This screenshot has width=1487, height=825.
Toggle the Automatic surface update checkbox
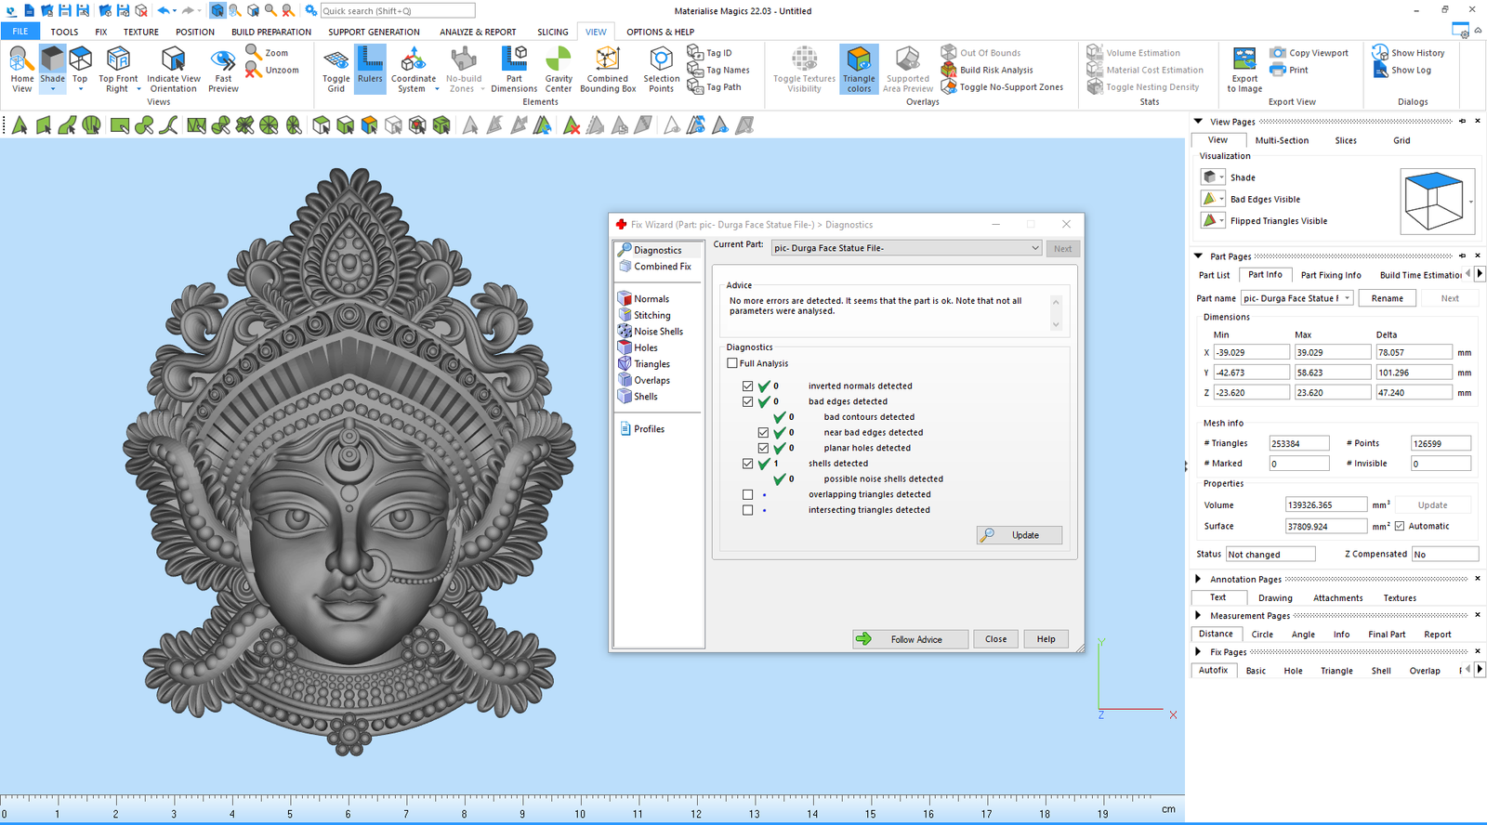click(1400, 526)
